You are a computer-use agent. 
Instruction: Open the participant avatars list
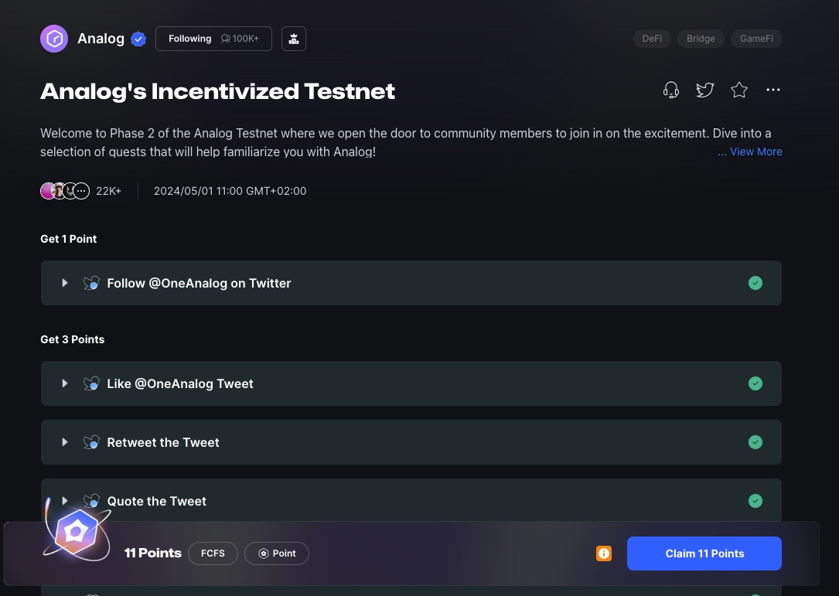pos(65,191)
